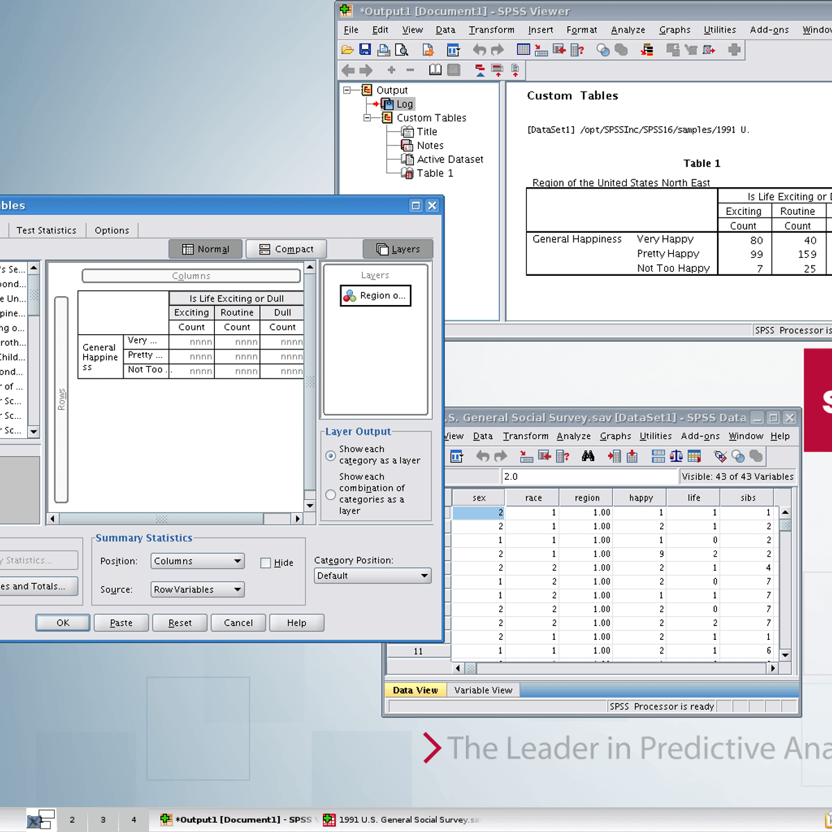Switch to the Variable View tab

pyautogui.click(x=483, y=690)
